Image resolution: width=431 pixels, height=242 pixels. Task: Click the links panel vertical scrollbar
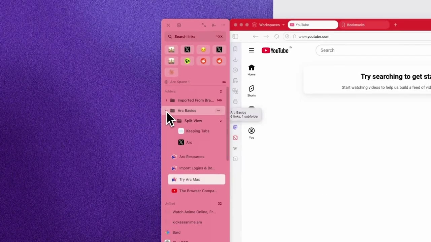228,124
